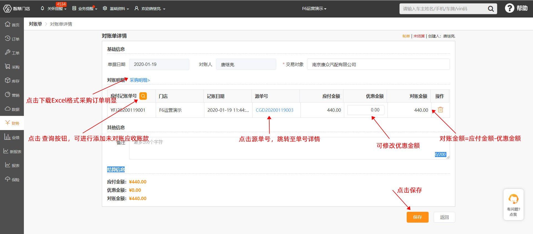
Task: Go to 首页 in sidebar
Action: click(12, 24)
